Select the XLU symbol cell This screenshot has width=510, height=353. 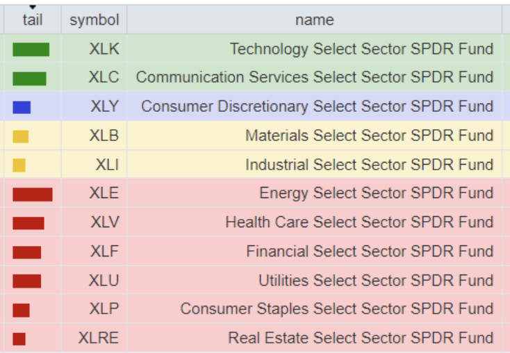tap(104, 281)
